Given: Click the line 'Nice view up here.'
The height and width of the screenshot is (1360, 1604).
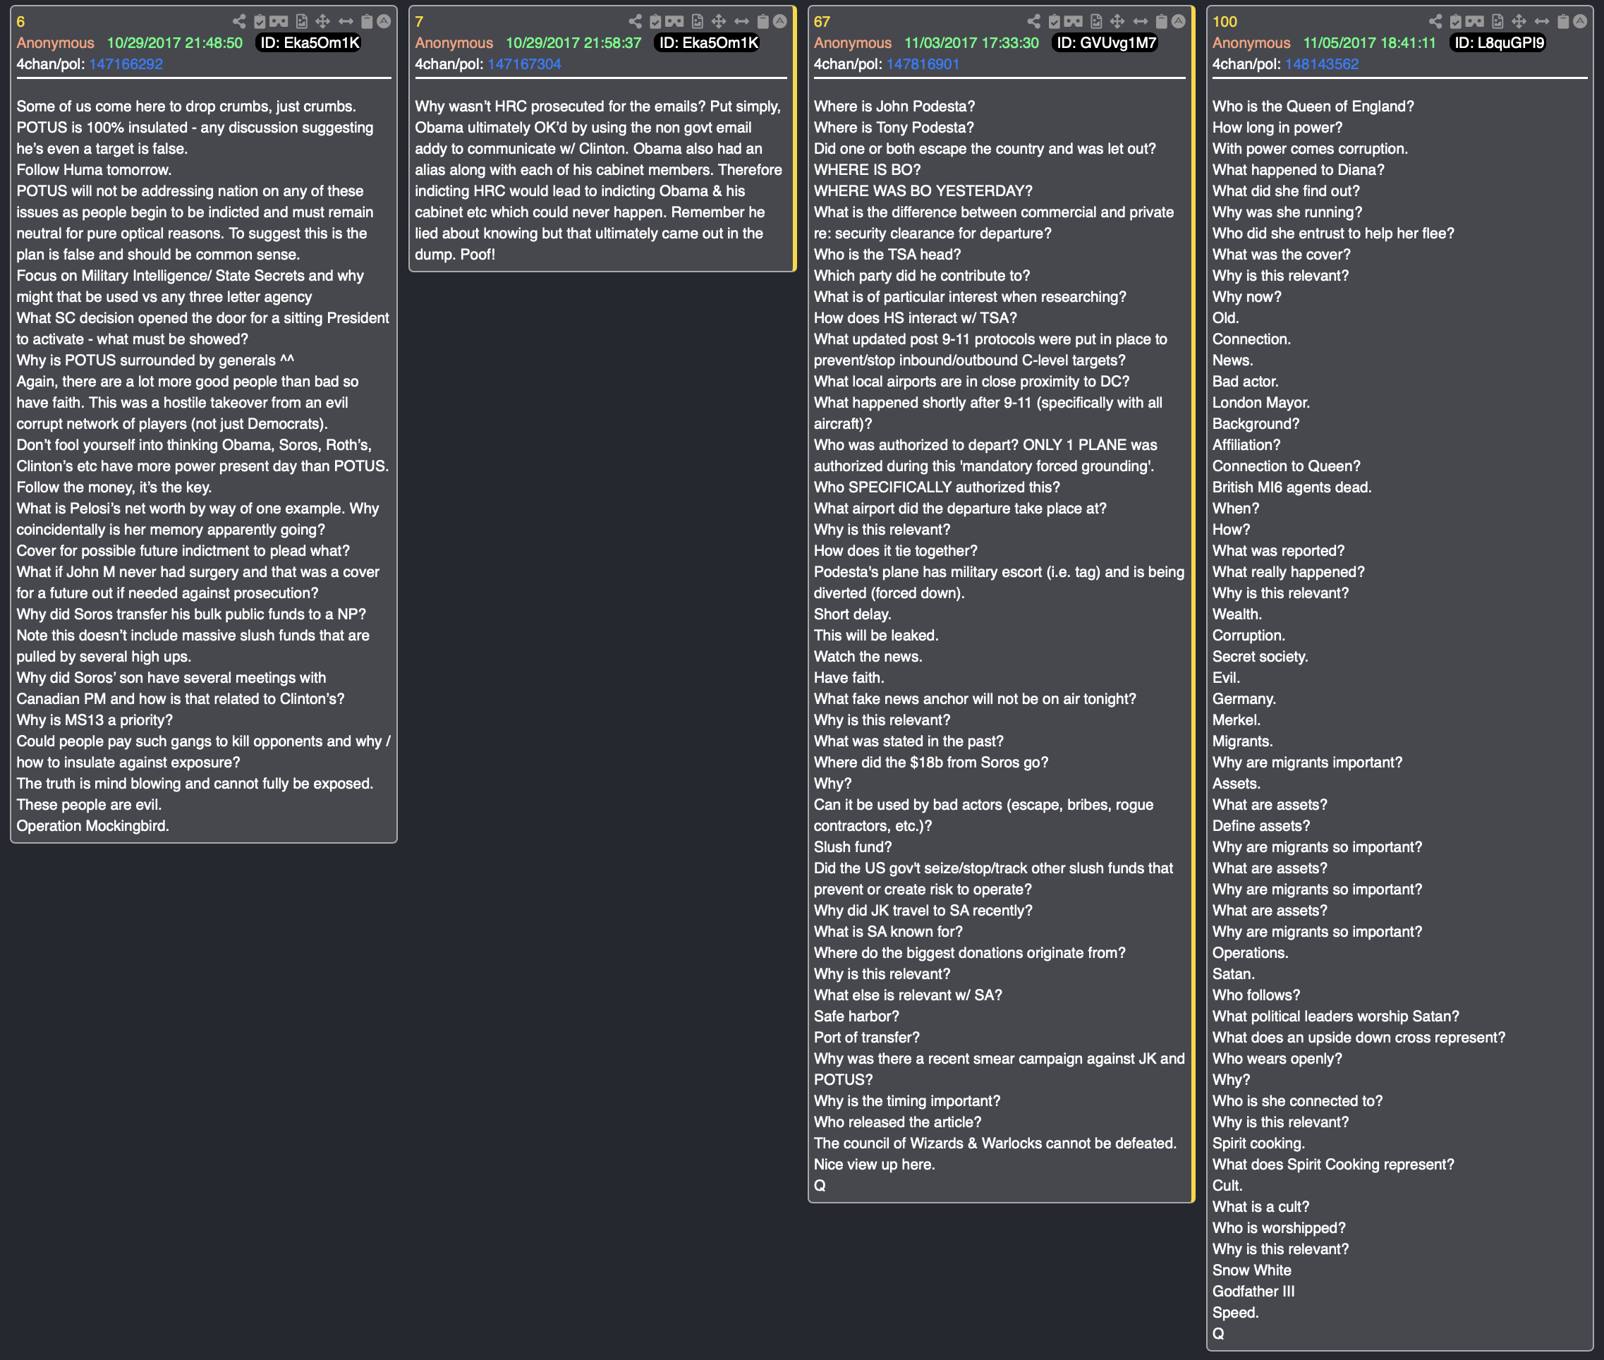Looking at the screenshot, I should [x=874, y=1164].
